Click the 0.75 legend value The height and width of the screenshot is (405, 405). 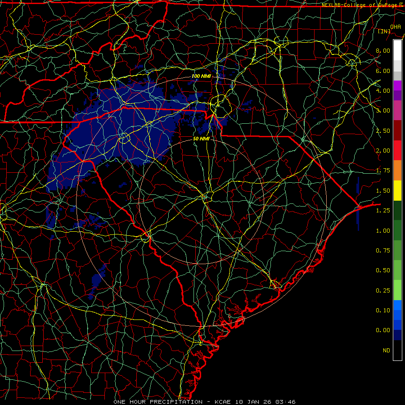pos(383,251)
